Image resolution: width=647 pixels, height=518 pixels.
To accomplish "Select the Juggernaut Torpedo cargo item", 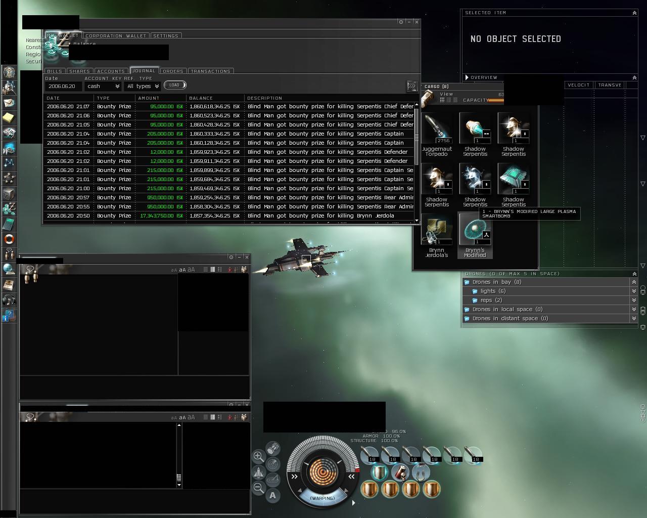I will tap(437, 135).
